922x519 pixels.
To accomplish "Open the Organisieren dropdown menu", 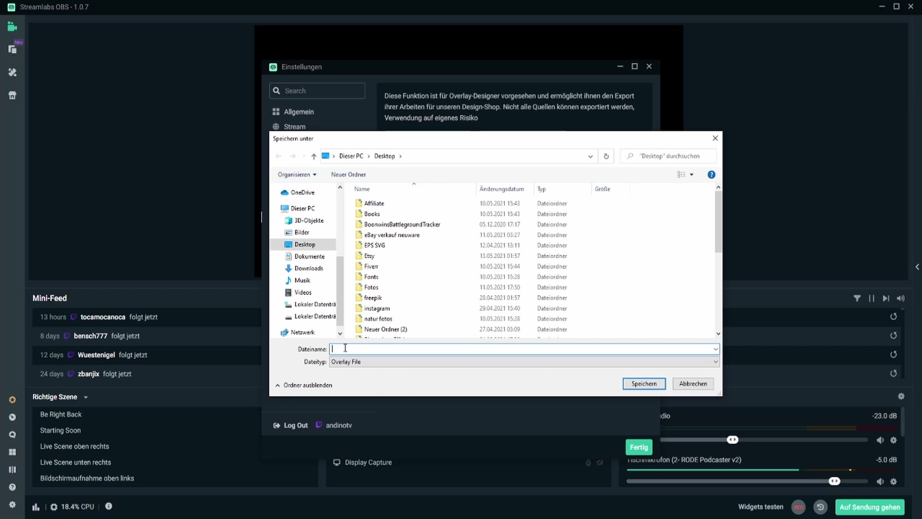I will coord(297,174).
